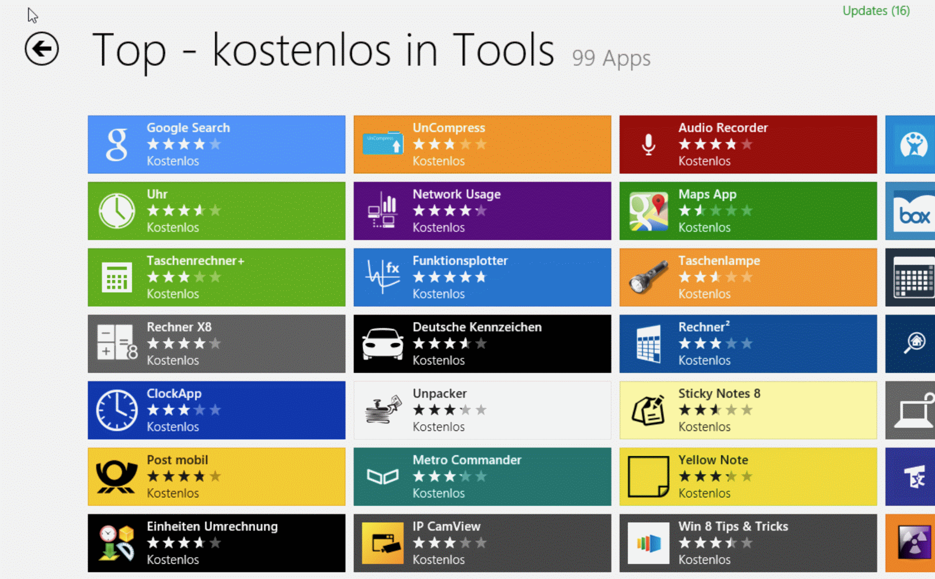Screen dimensions: 935x579
Task: Click the Post mobil horn icon
Action: click(x=117, y=477)
